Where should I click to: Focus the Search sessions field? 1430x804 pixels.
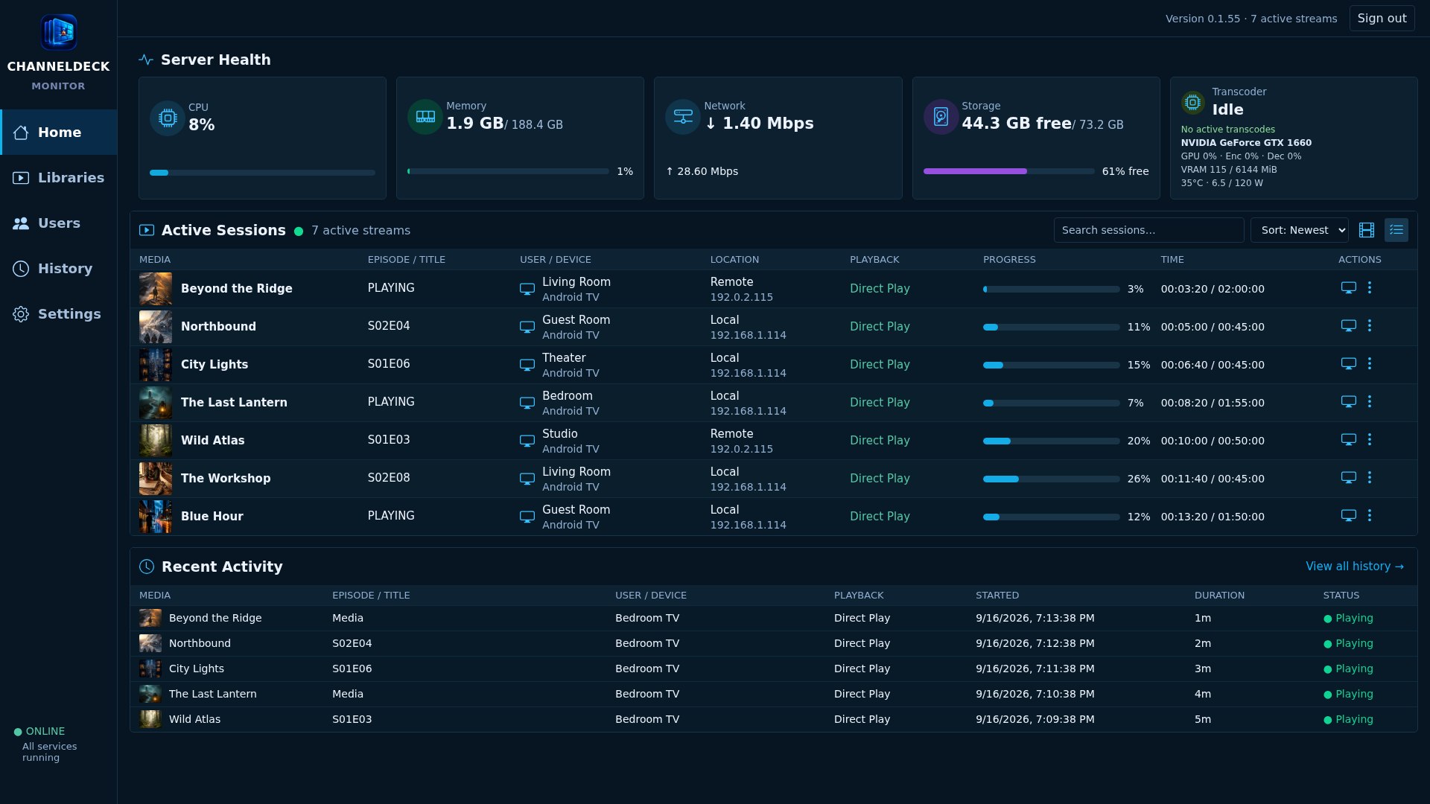[x=1148, y=230]
